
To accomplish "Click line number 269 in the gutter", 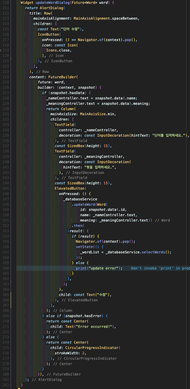I will tap(6, 316).
